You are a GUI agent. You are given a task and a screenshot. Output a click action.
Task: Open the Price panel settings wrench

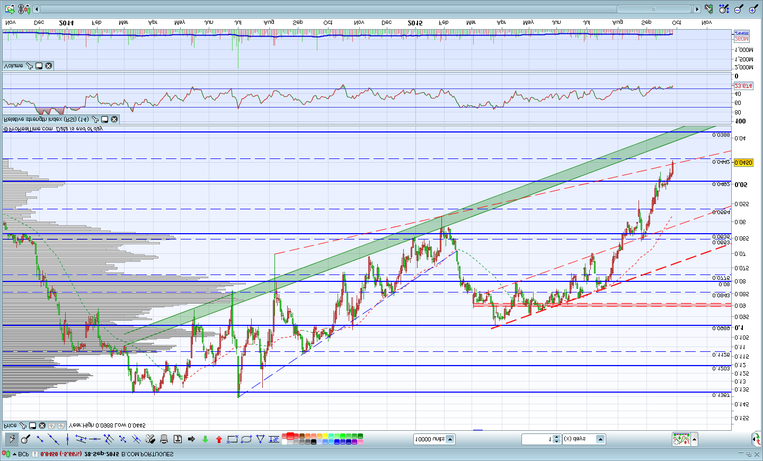[23, 425]
